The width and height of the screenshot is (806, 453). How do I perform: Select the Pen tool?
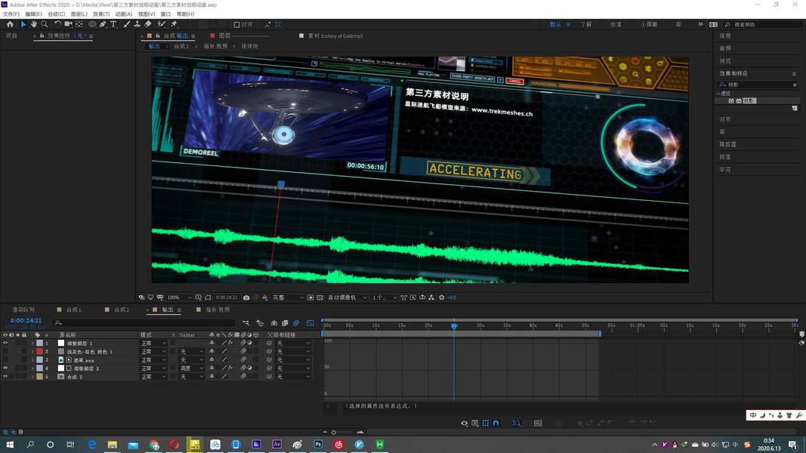(103, 24)
